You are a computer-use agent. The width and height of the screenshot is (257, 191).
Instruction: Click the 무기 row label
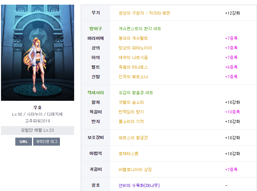(95, 13)
